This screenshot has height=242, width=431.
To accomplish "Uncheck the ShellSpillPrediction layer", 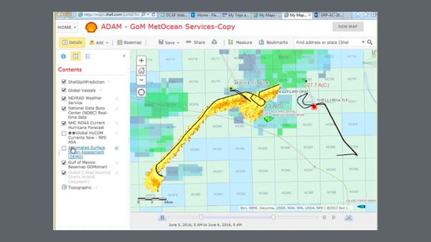I will pyautogui.click(x=64, y=82).
